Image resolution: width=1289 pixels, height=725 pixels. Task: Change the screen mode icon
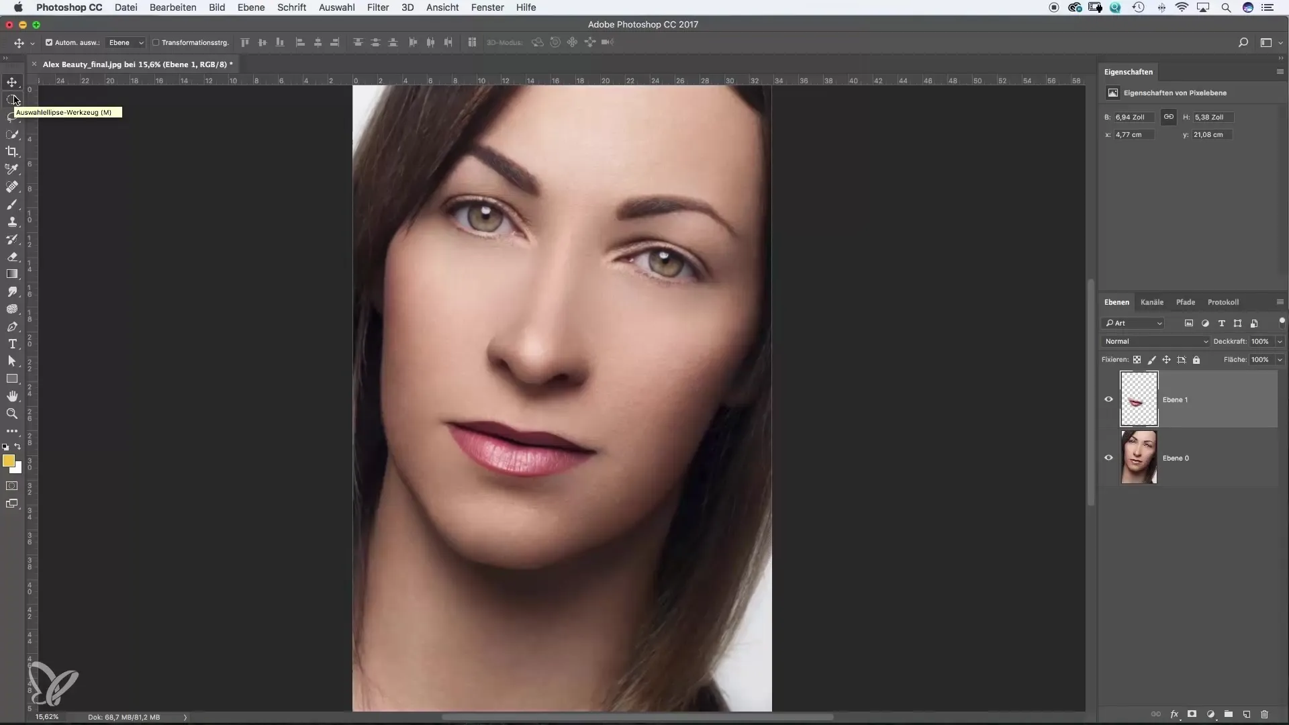tap(12, 503)
